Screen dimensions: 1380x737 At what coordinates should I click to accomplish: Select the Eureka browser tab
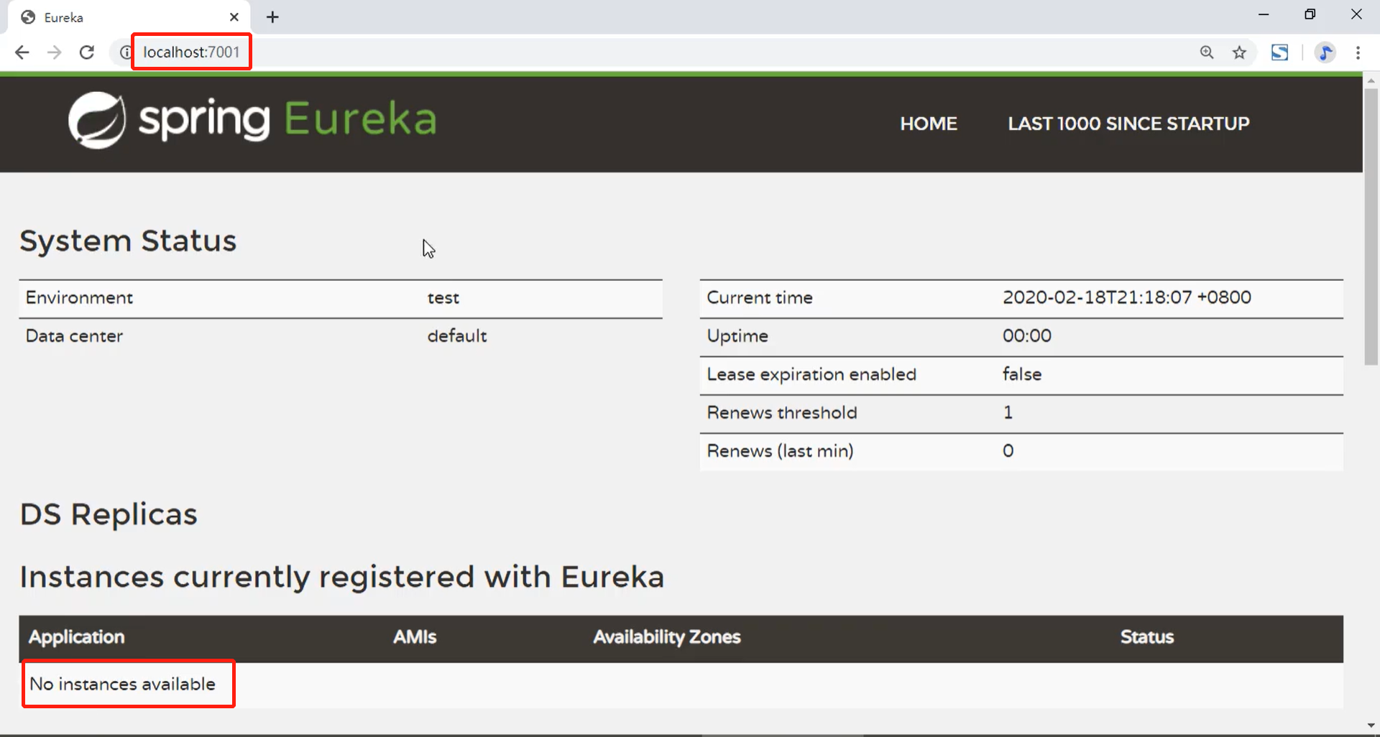(x=129, y=17)
